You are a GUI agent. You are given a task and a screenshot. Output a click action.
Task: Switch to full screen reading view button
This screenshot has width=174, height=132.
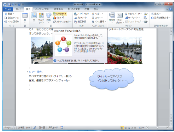tap(126, 128)
